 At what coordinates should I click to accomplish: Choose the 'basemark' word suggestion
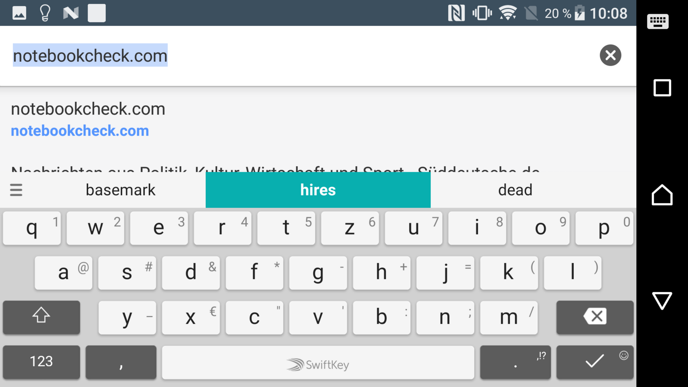tap(120, 190)
